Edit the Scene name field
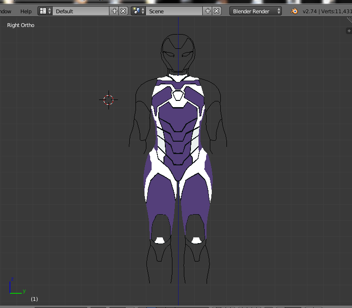 174,11
